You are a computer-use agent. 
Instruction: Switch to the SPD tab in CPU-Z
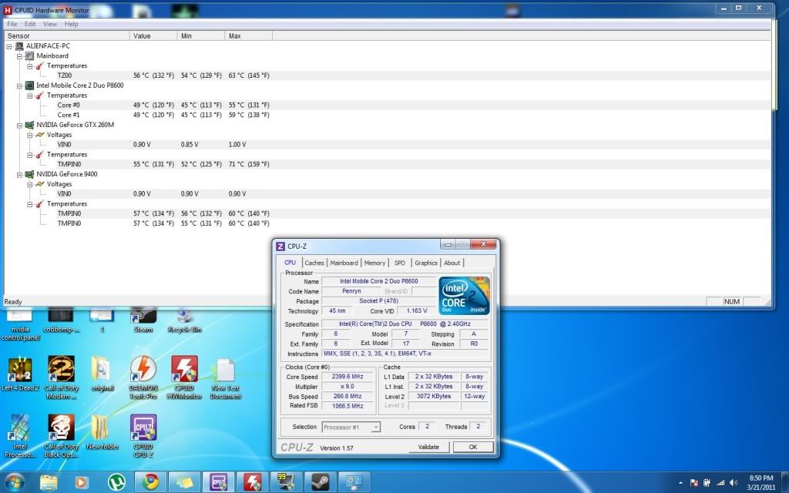400,263
